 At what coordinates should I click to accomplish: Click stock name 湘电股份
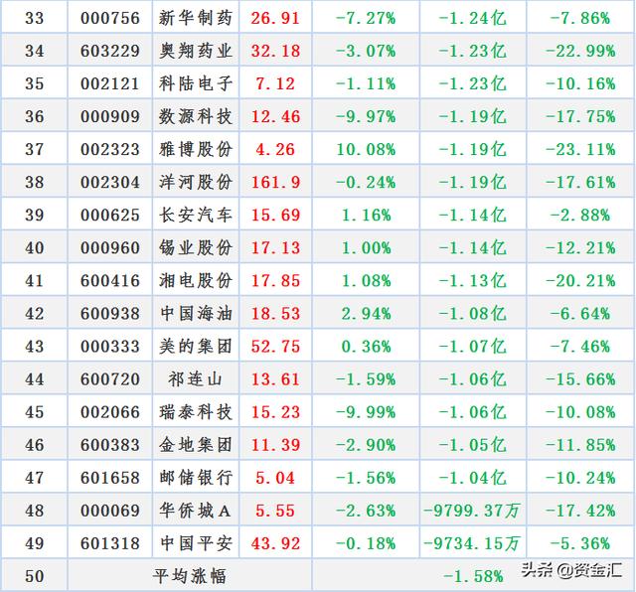pyautogui.click(x=196, y=281)
